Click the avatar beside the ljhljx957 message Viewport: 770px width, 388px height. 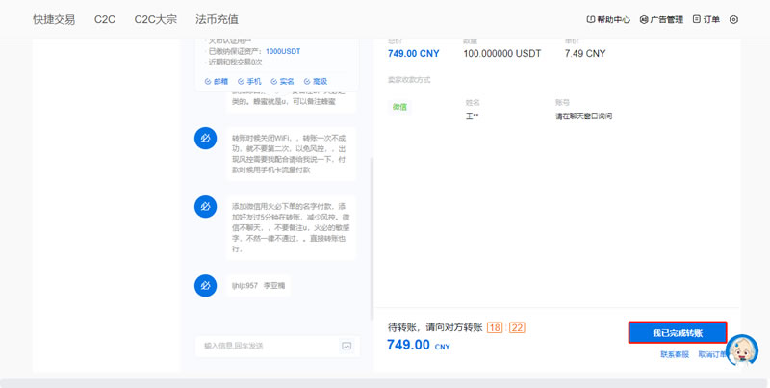[205, 286]
